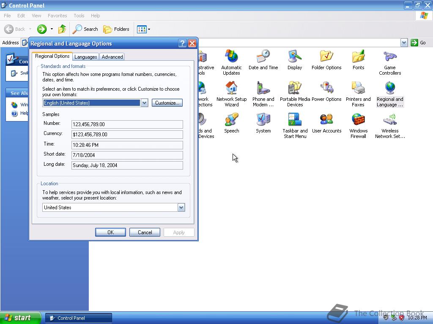Click the Control Panel taskbar button
This screenshot has width=433, height=324.
(79, 318)
